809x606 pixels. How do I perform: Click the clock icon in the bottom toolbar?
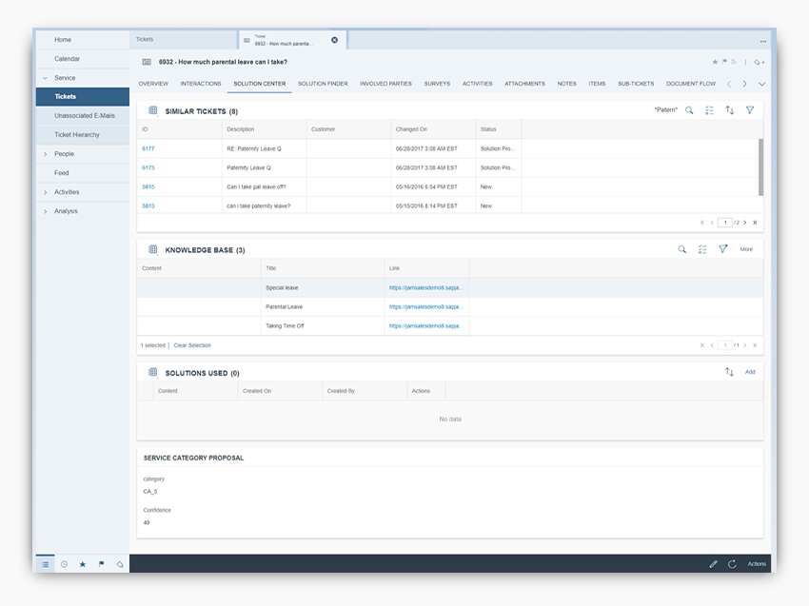tap(63, 563)
